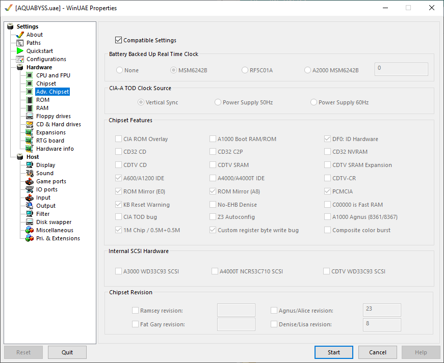Click the Game ports joystick icon
The image size is (444, 363).
click(30, 181)
